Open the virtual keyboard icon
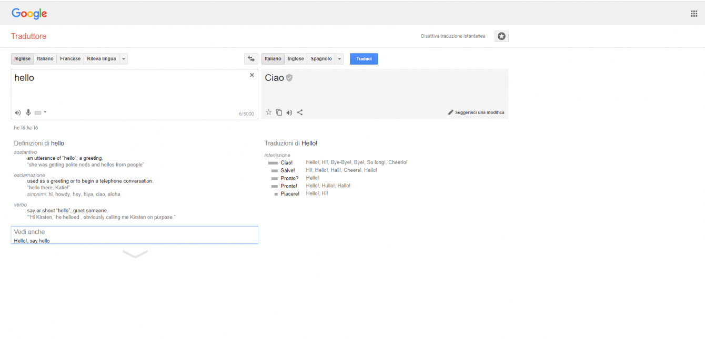Screen dimensions: 705x339 coord(38,112)
